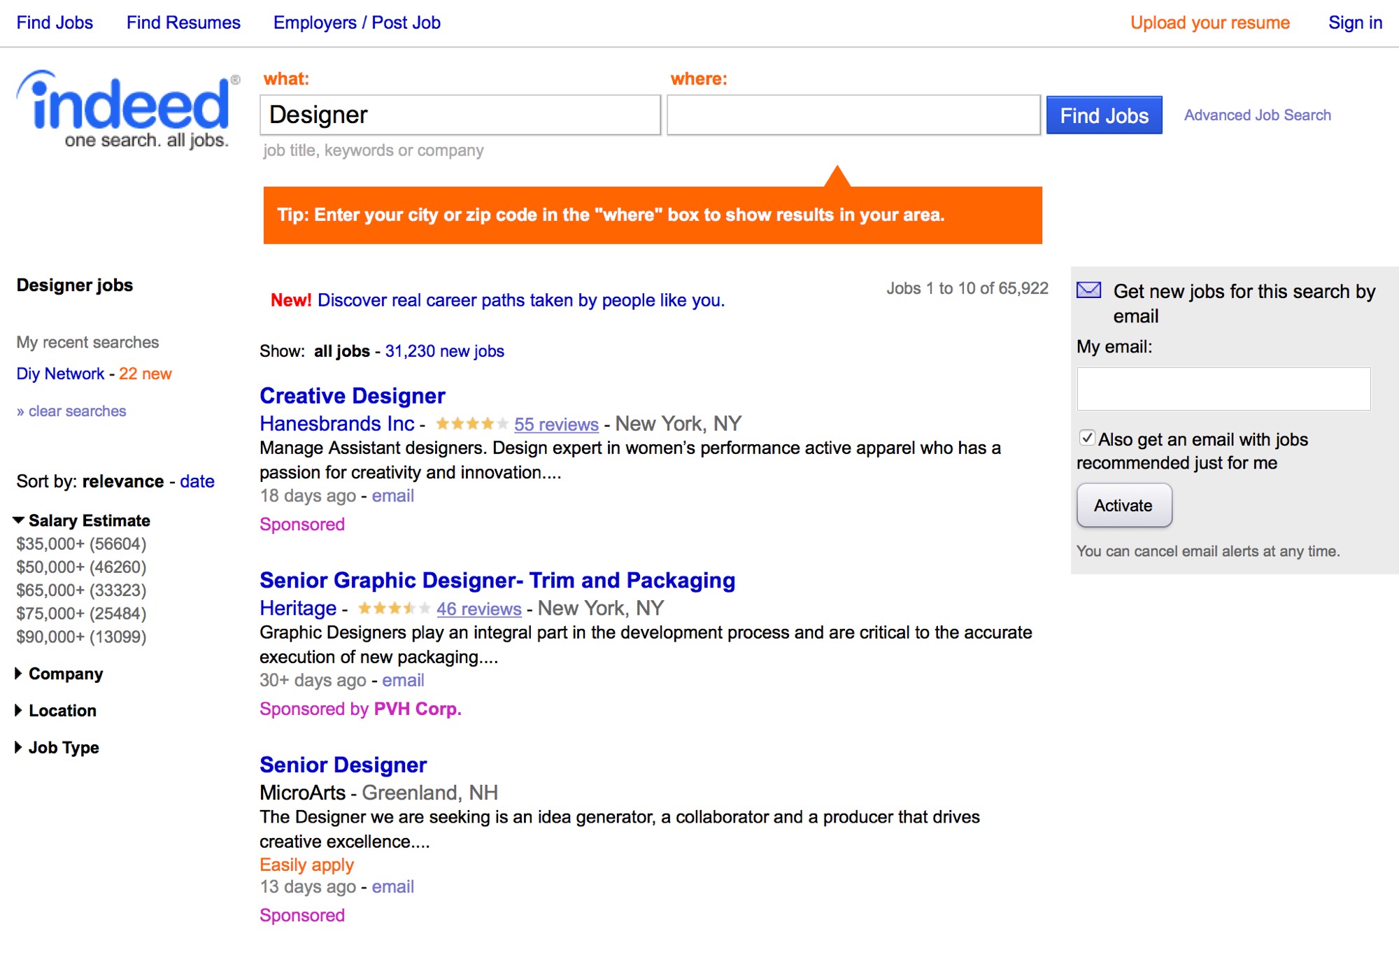The image size is (1399, 957).
Task: View 46 reviews for Heritage
Action: click(479, 609)
